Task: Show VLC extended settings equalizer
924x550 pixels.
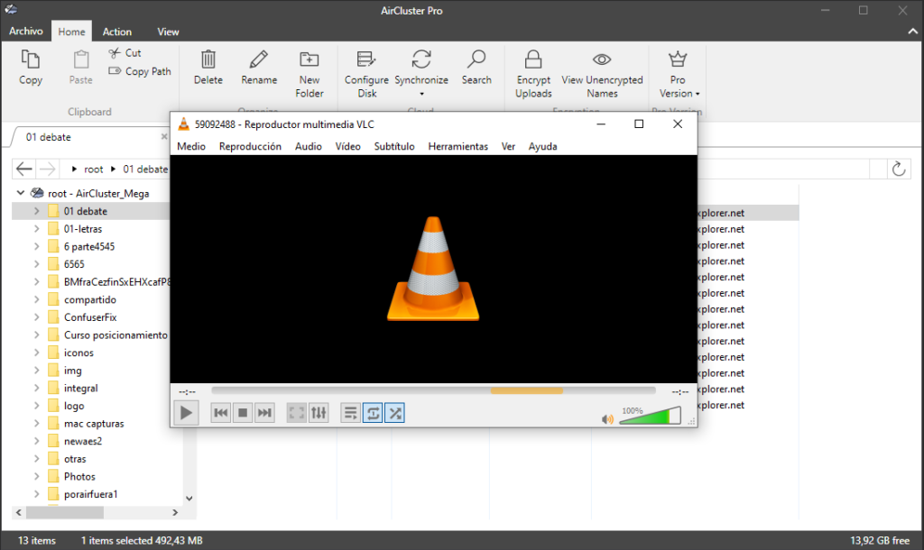Action: [319, 413]
